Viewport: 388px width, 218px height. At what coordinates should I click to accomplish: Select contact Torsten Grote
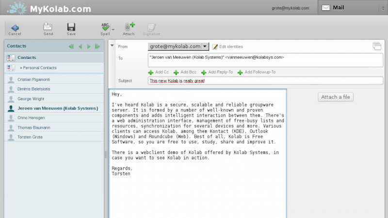[x=54, y=137]
